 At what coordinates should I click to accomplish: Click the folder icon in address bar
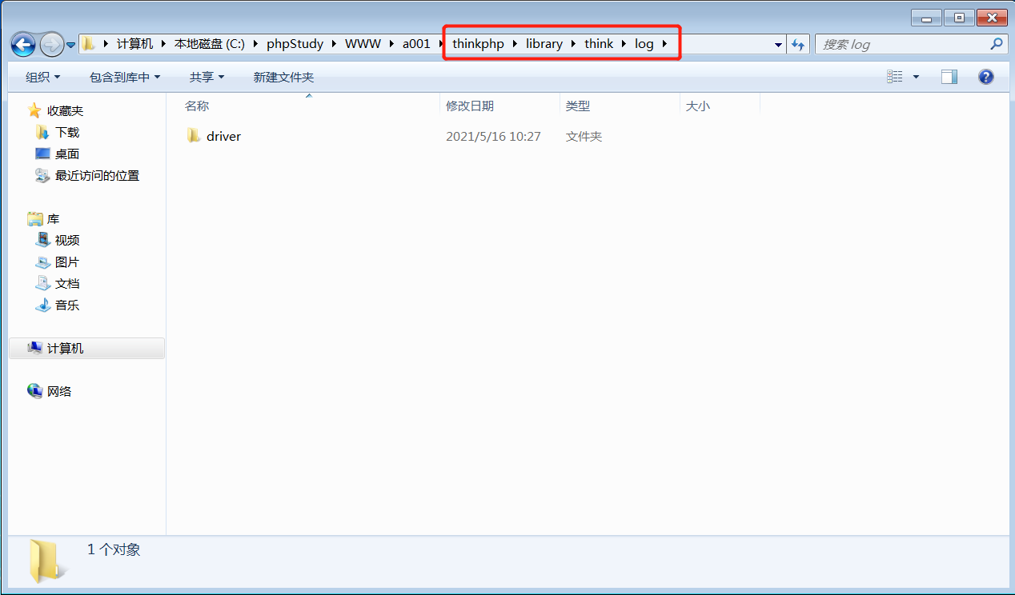coord(89,44)
